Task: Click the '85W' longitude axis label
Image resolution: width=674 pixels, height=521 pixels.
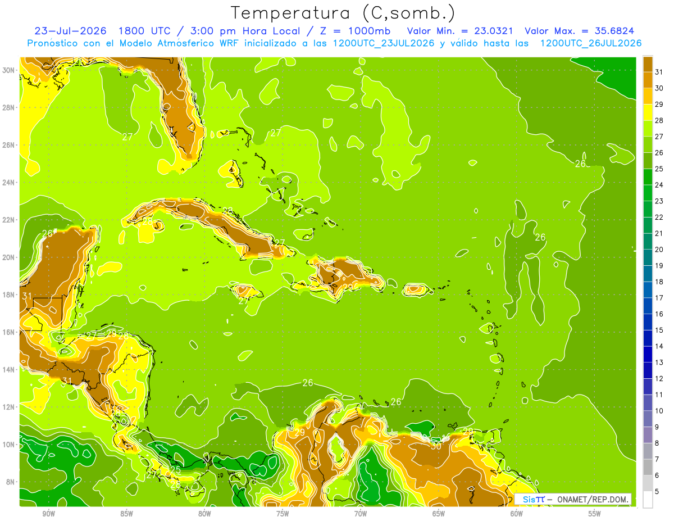Action: tap(126, 514)
